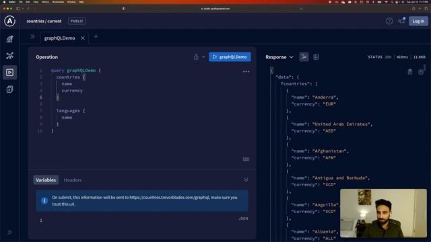The image size is (431, 242).
Task: Open the share options dropdown arrow
Action: 203,57
